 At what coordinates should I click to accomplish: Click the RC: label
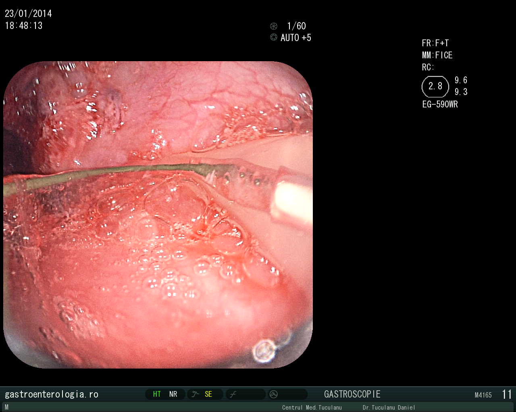pos(428,67)
